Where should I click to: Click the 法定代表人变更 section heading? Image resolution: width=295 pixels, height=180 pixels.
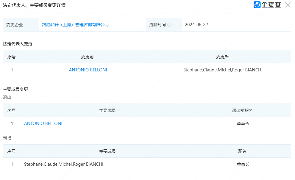point(18,44)
